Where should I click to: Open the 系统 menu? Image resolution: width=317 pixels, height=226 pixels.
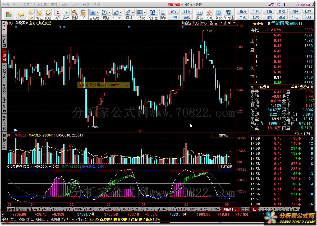6,4
